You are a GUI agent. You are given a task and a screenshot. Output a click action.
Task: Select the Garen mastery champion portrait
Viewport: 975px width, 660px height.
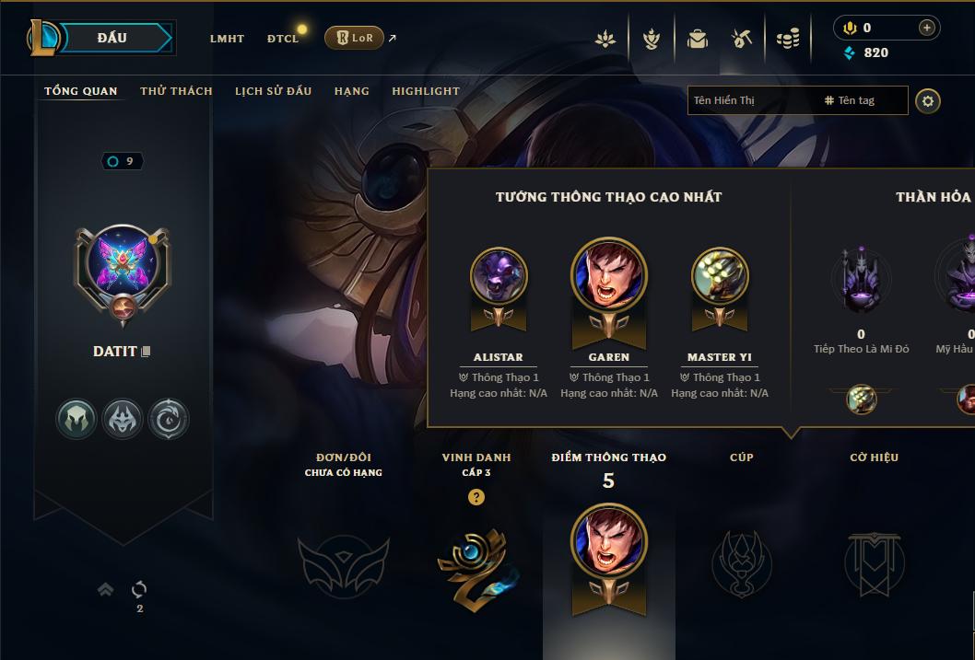tap(609, 274)
